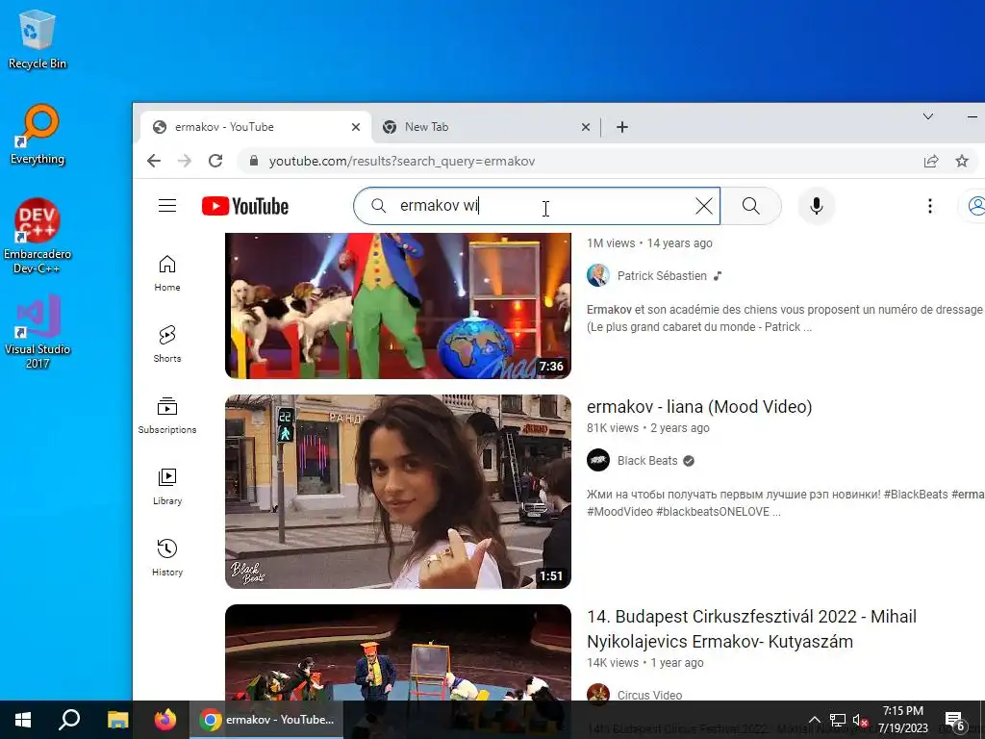Visit Circus Video channel name
This screenshot has width=985, height=739.
coord(649,695)
